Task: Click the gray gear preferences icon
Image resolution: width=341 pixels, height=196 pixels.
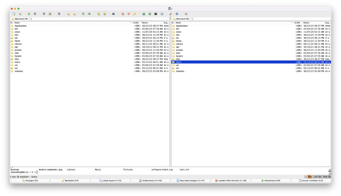Action: (186, 14)
